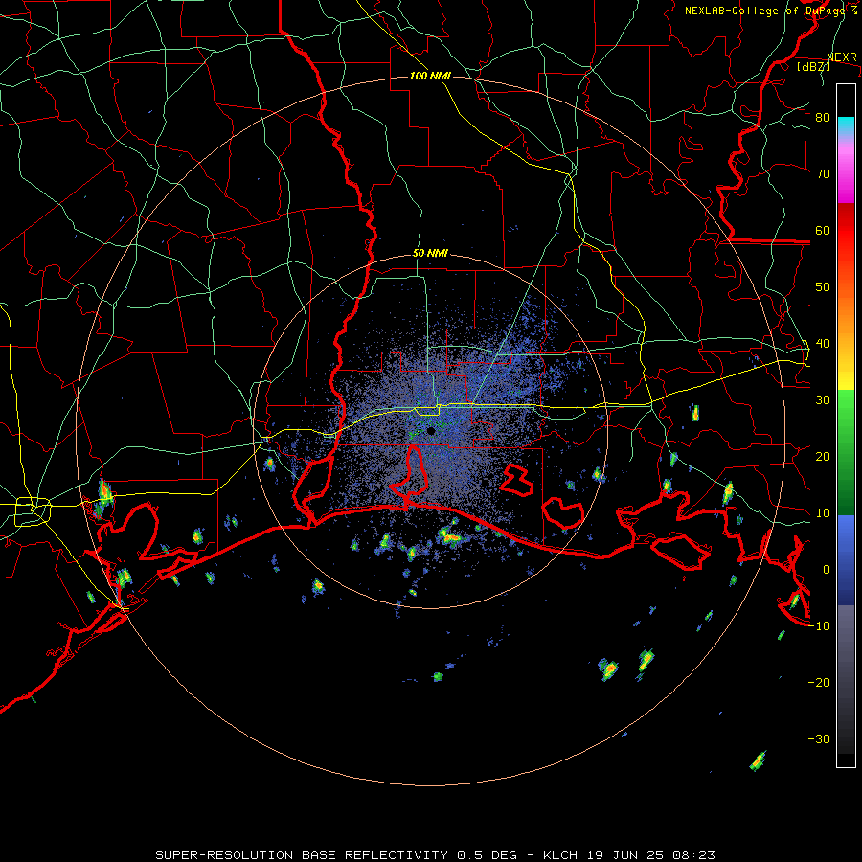Click the NEXLAB-College of DuPage credit text

[770, 11]
